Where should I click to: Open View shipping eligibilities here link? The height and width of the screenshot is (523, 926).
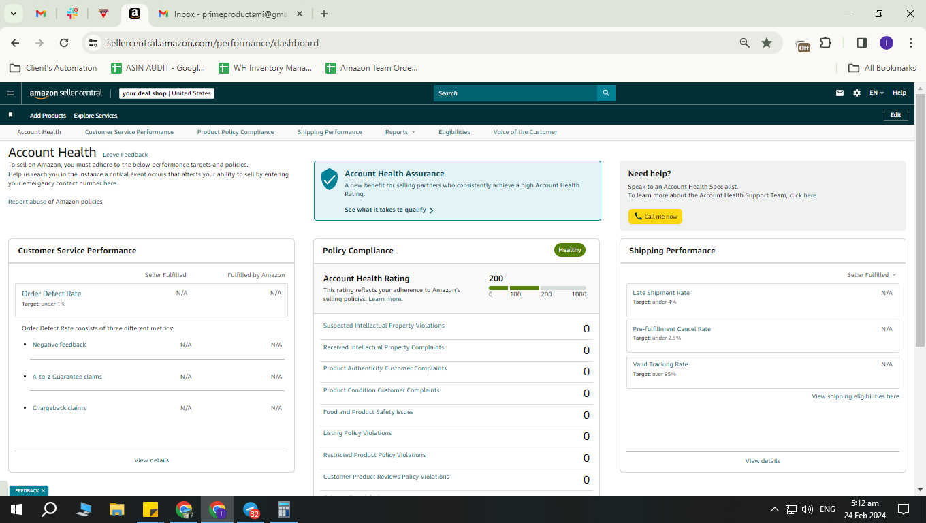tap(855, 396)
